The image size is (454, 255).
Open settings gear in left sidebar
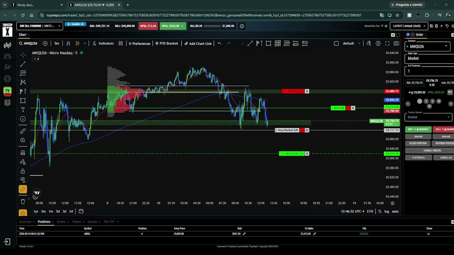(x=7, y=79)
